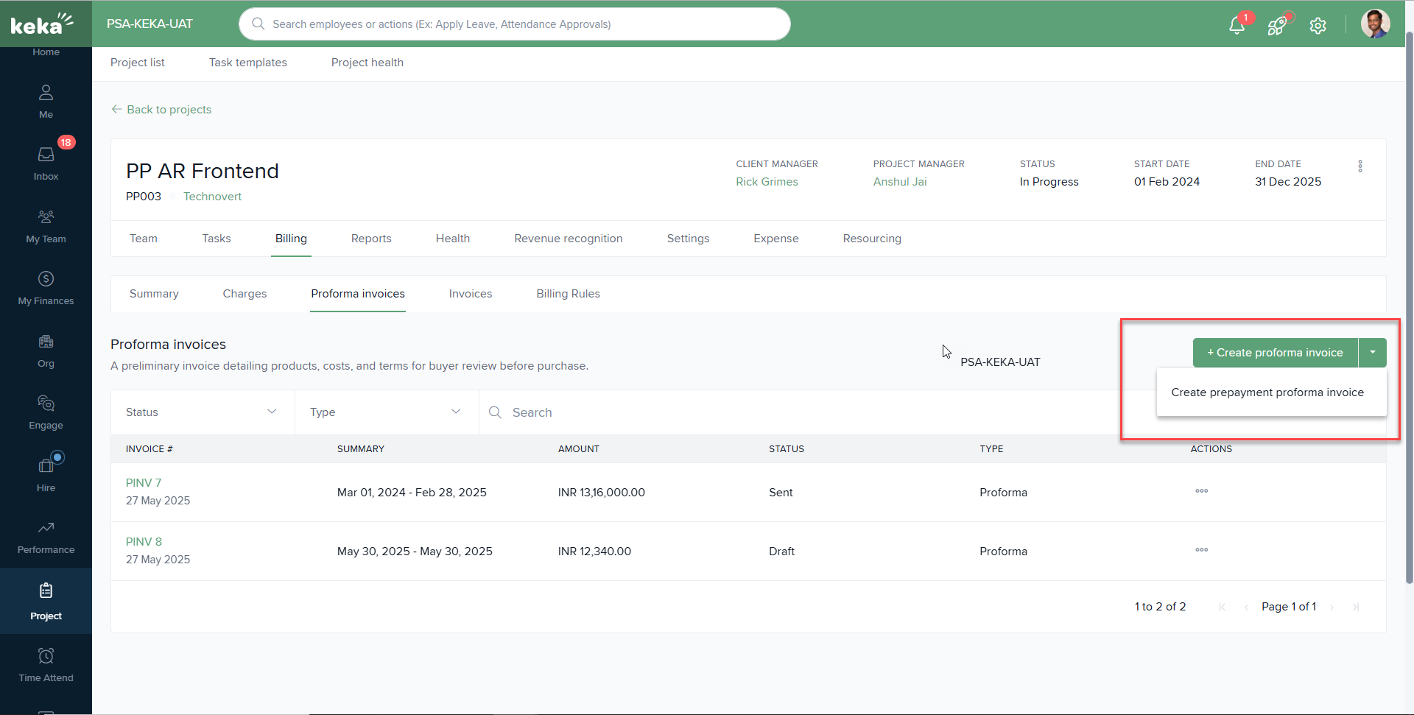Switch to the Invoices tab
Viewport: 1414px width, 715px height.
470,294
